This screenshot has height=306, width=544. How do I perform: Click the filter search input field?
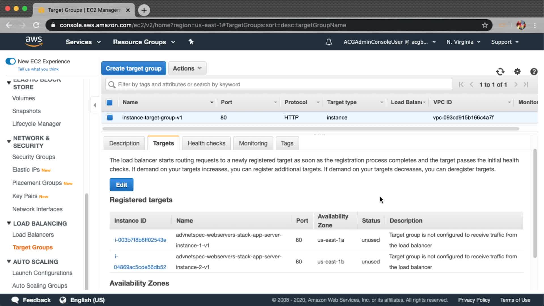(279, 84)
